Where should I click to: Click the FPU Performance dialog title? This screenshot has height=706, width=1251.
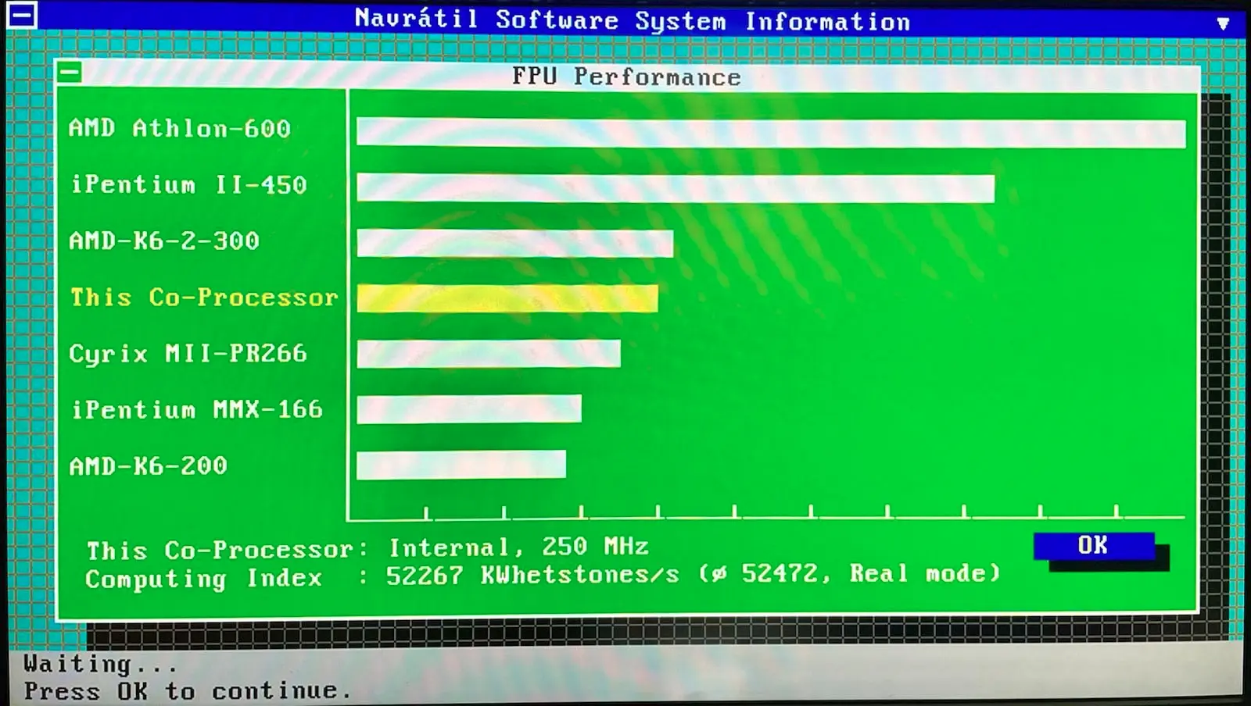tap(626, 77)
